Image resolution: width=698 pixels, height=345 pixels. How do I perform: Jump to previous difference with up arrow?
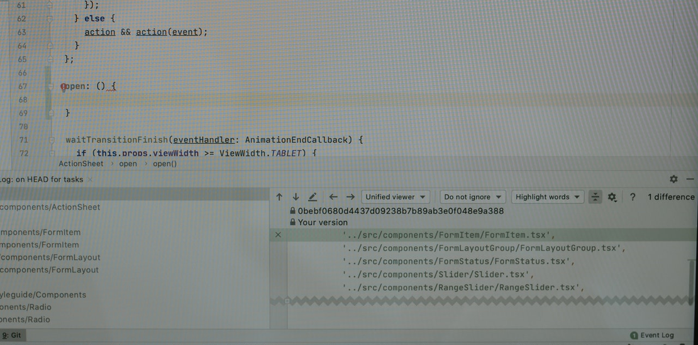click(279, 197)
